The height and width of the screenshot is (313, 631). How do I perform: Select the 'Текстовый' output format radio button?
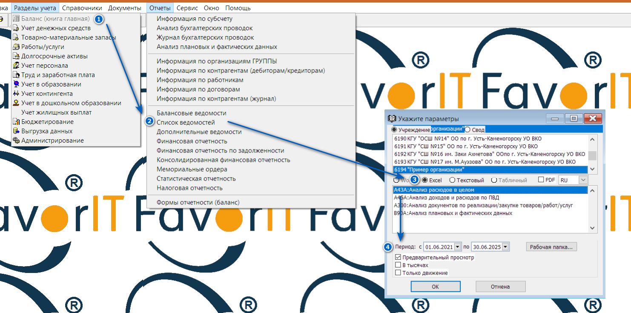pyautogui.click(x=453, y=180)
